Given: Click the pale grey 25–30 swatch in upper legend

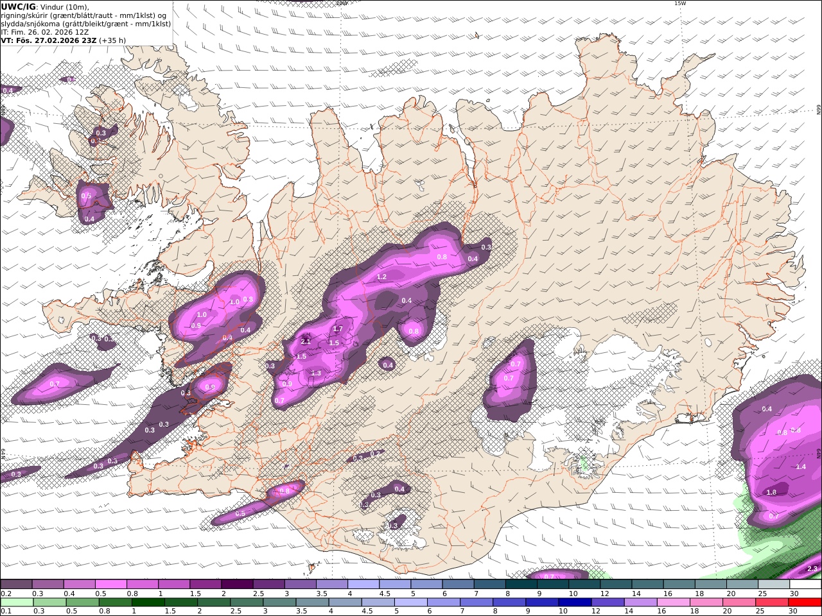Looking at the screenshot, I should (774, 585).
